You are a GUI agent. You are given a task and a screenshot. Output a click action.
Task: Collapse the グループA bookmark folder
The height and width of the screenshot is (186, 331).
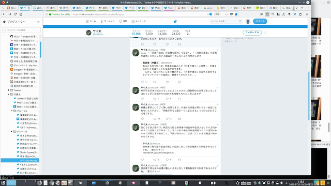click(12, 111)
